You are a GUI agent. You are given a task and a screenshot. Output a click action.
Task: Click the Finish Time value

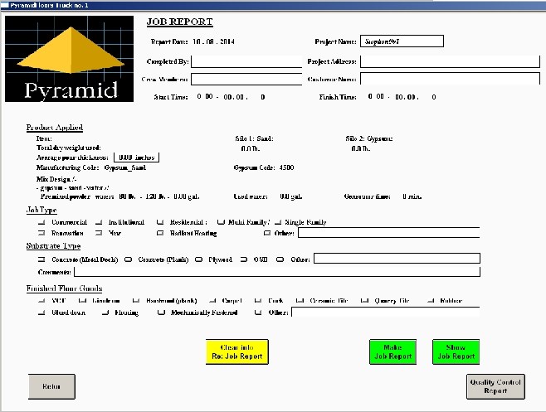coord(402,97)
